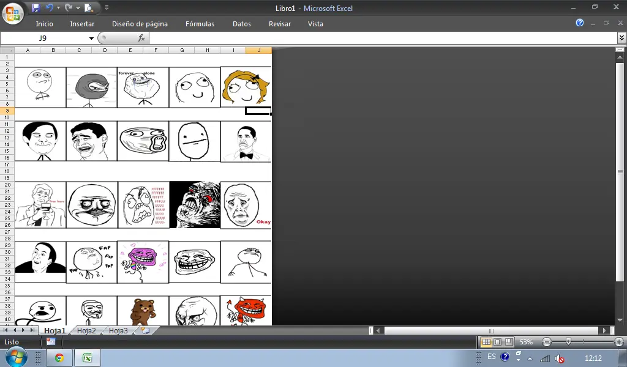Open Print Preview from quick access toolbar

pos(89,7)
